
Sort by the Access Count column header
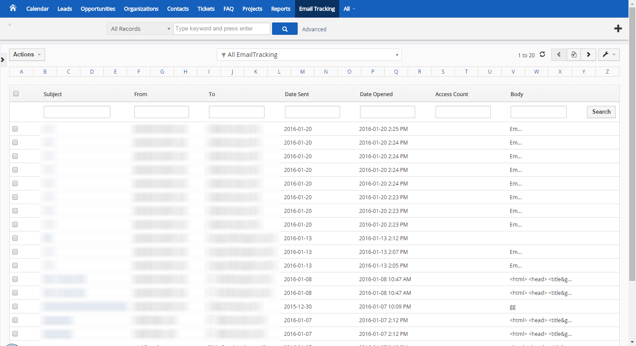click(x=452, y=94)
